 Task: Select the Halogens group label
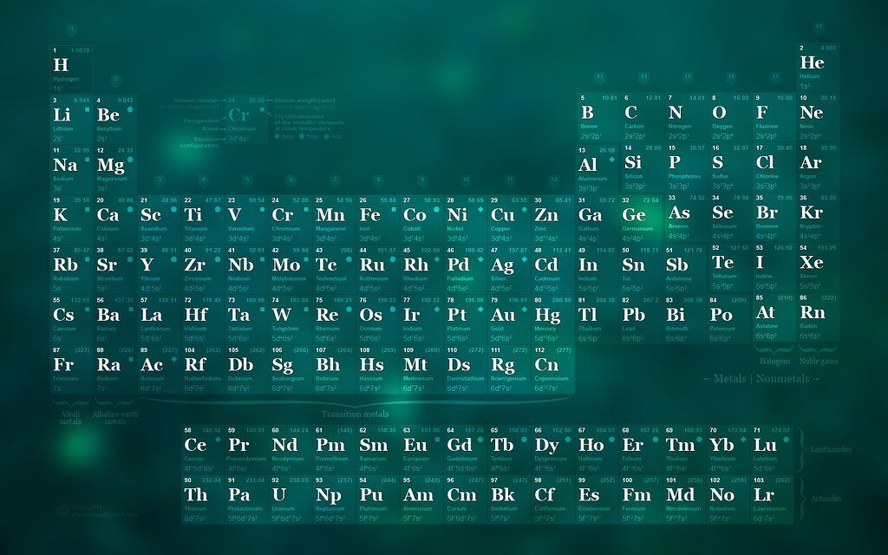point(774,361)
